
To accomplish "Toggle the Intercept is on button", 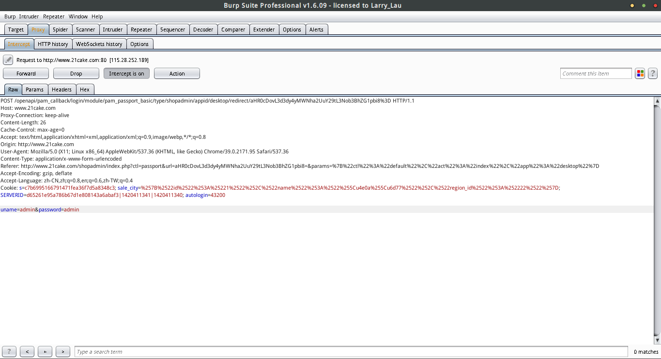I will click(x=126, y=74).
